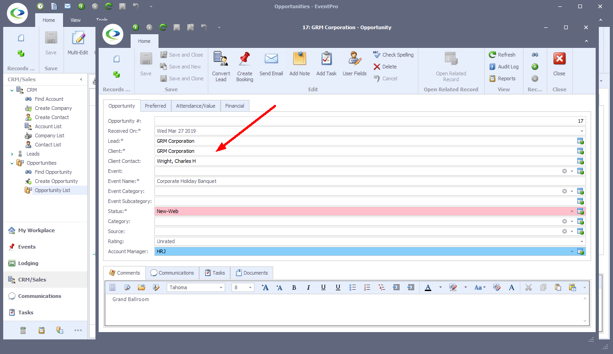Expand the Leads tree node

(12, 154)
